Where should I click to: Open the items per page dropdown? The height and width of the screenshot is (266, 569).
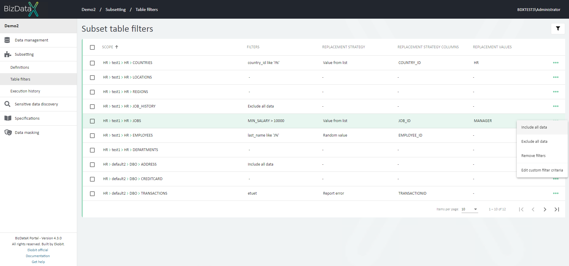(470, 209)
